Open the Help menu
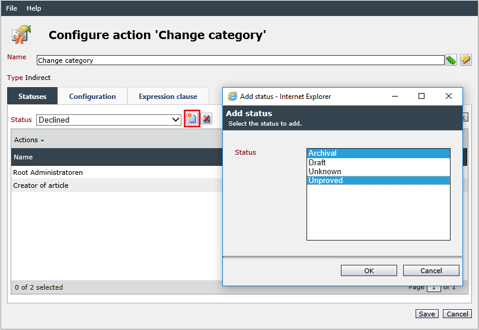Image resolution: width=479 pixels, height=330 pixels. tap(34, 8)
